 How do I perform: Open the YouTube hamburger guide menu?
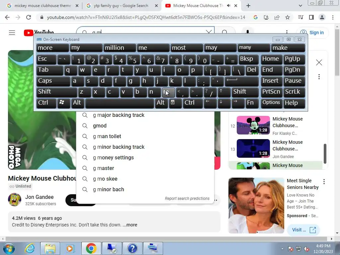[12, 33]
